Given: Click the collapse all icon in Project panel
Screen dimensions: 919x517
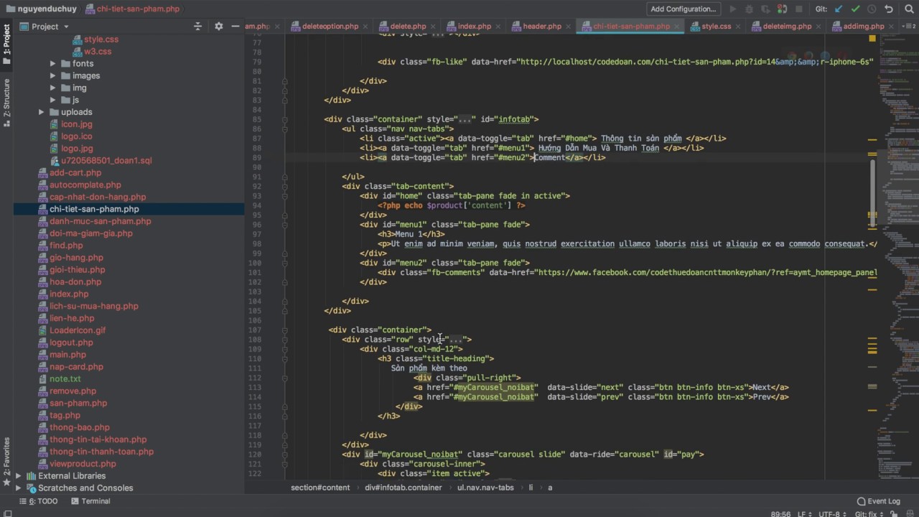Looking at the screenshot, I should 198,27.
